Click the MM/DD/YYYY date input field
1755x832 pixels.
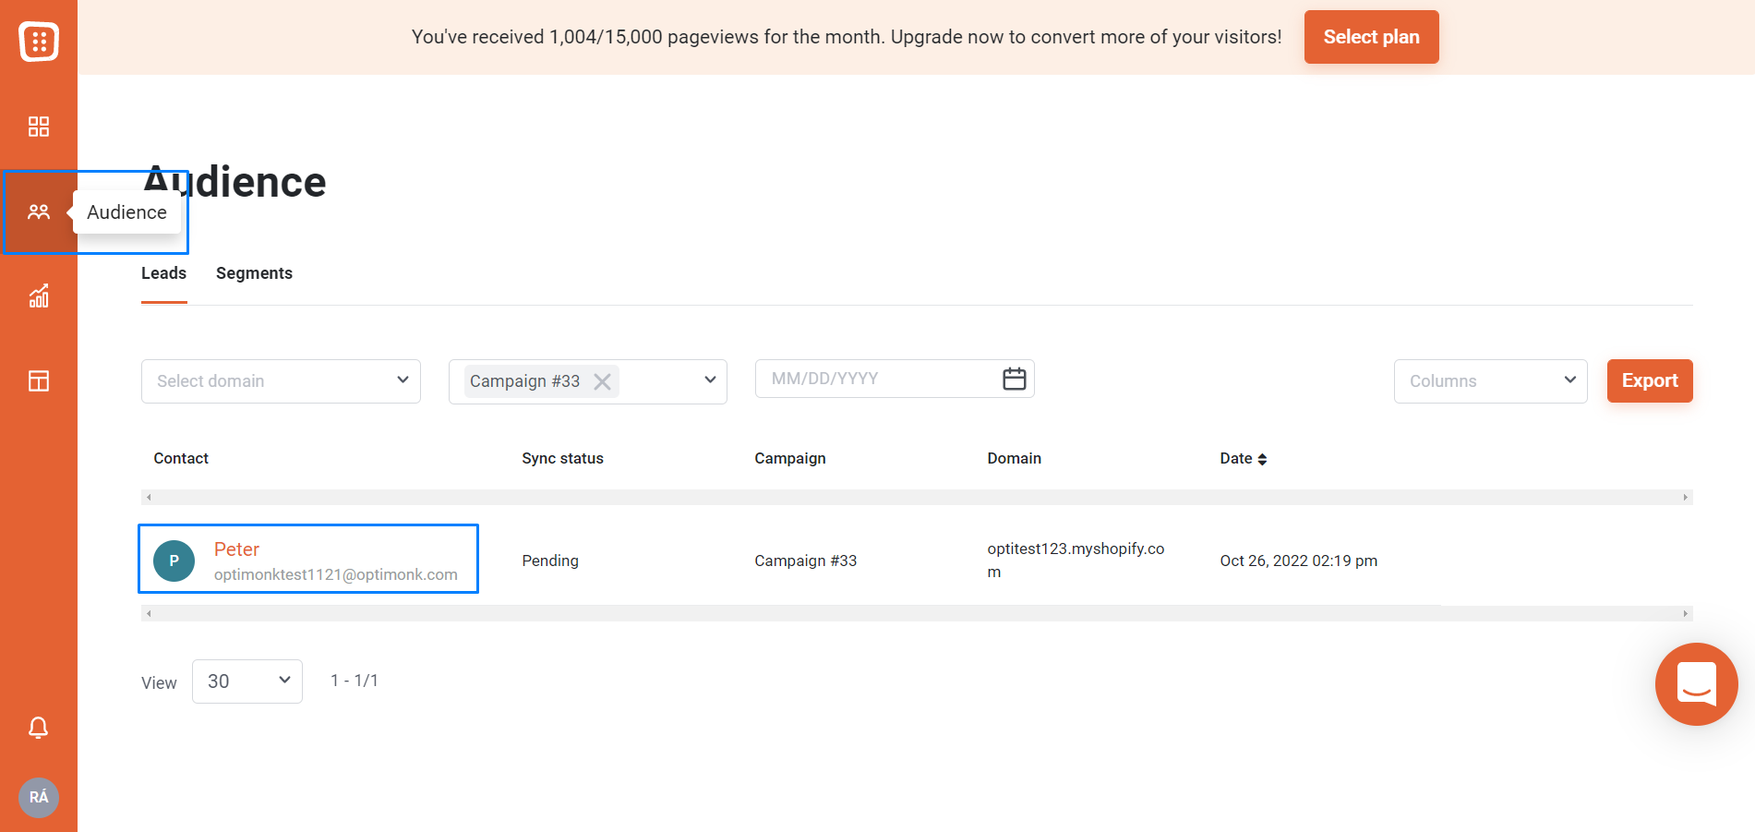point(895,379)
